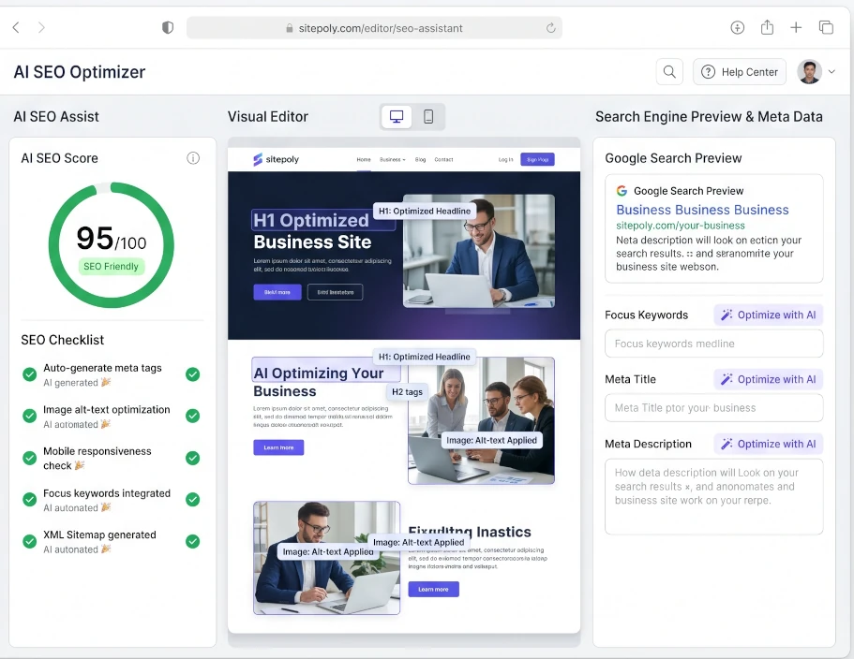Open the browser share icon
This screenshot has width=854, height=659.
[x=767, y=26]
